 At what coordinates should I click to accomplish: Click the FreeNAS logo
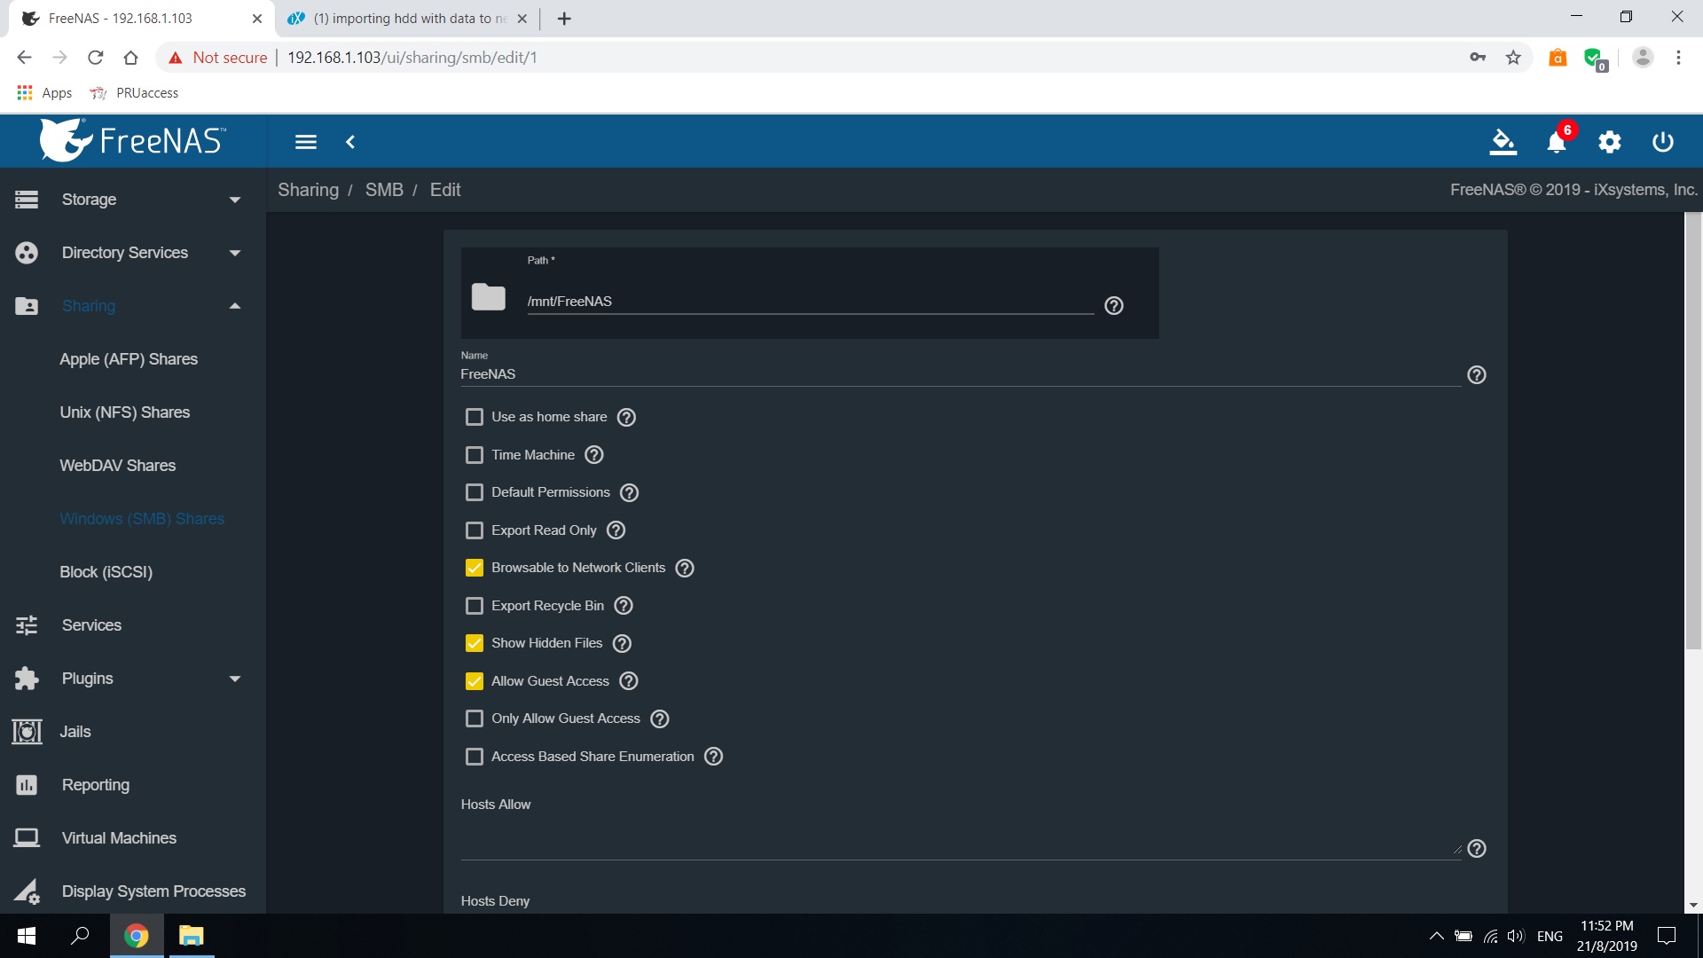pyautogui.click(x=133, y=140)
